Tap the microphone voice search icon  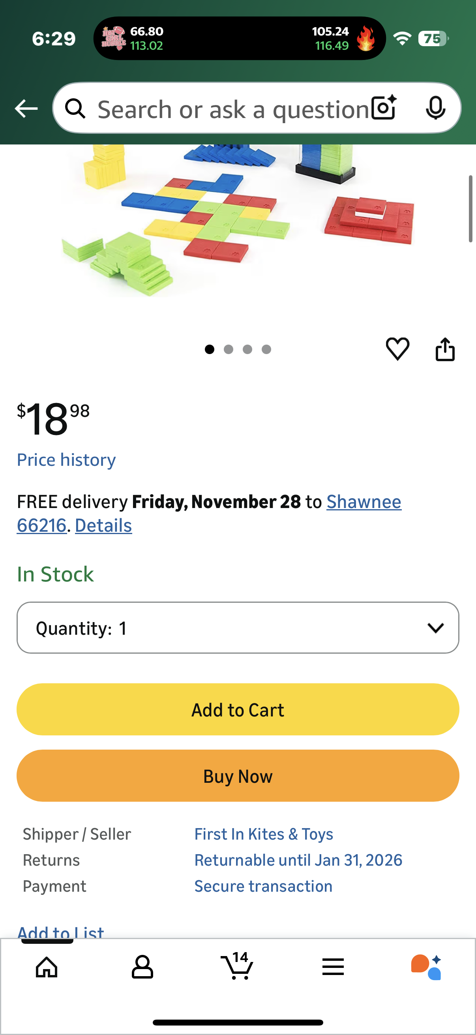coord(435,108)
